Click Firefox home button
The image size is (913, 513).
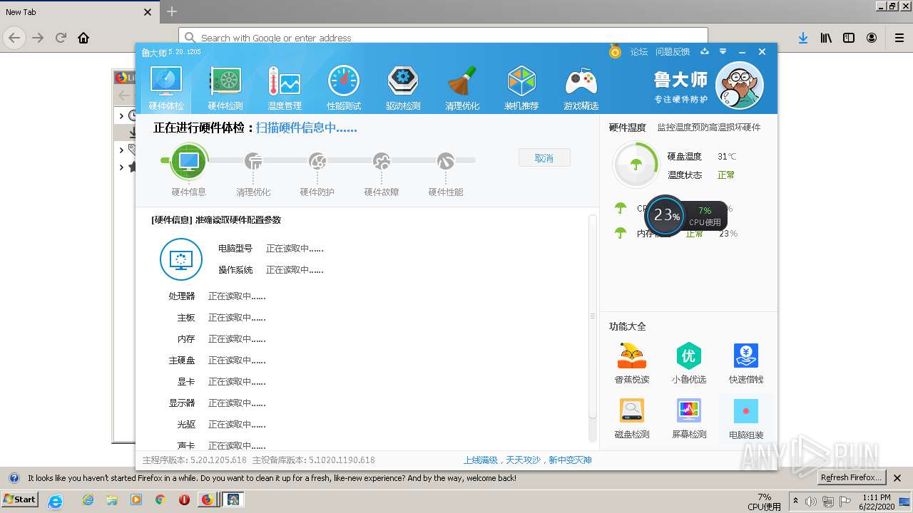click(x=83, y=38)
